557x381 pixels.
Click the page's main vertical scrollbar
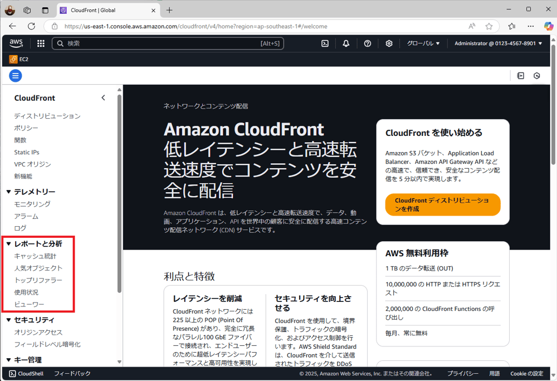[x=553, y=105]
